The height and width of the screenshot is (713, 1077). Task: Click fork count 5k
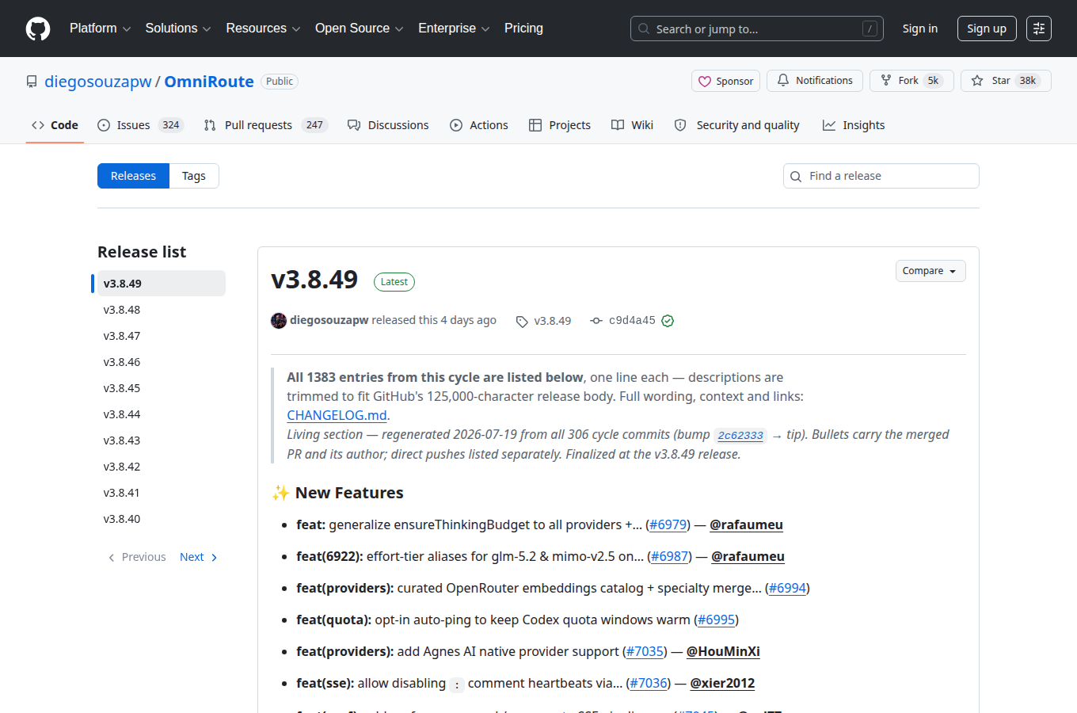coord(933,81)
